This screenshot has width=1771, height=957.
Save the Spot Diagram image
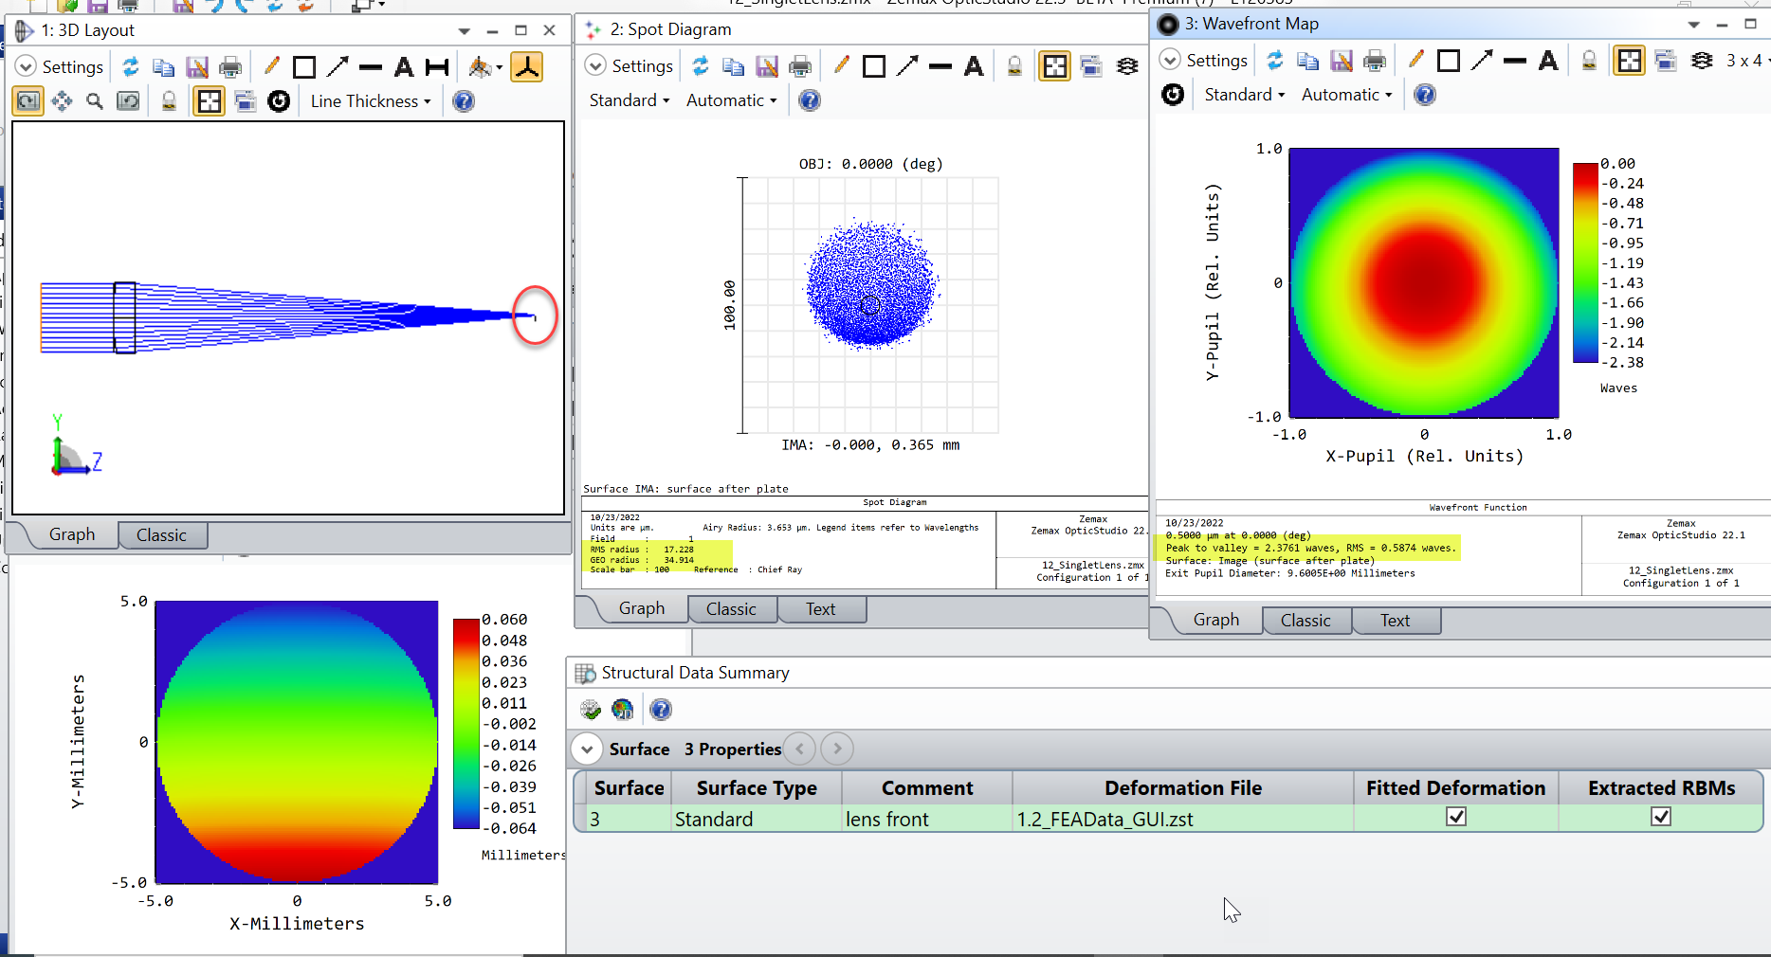pos(767,65)
